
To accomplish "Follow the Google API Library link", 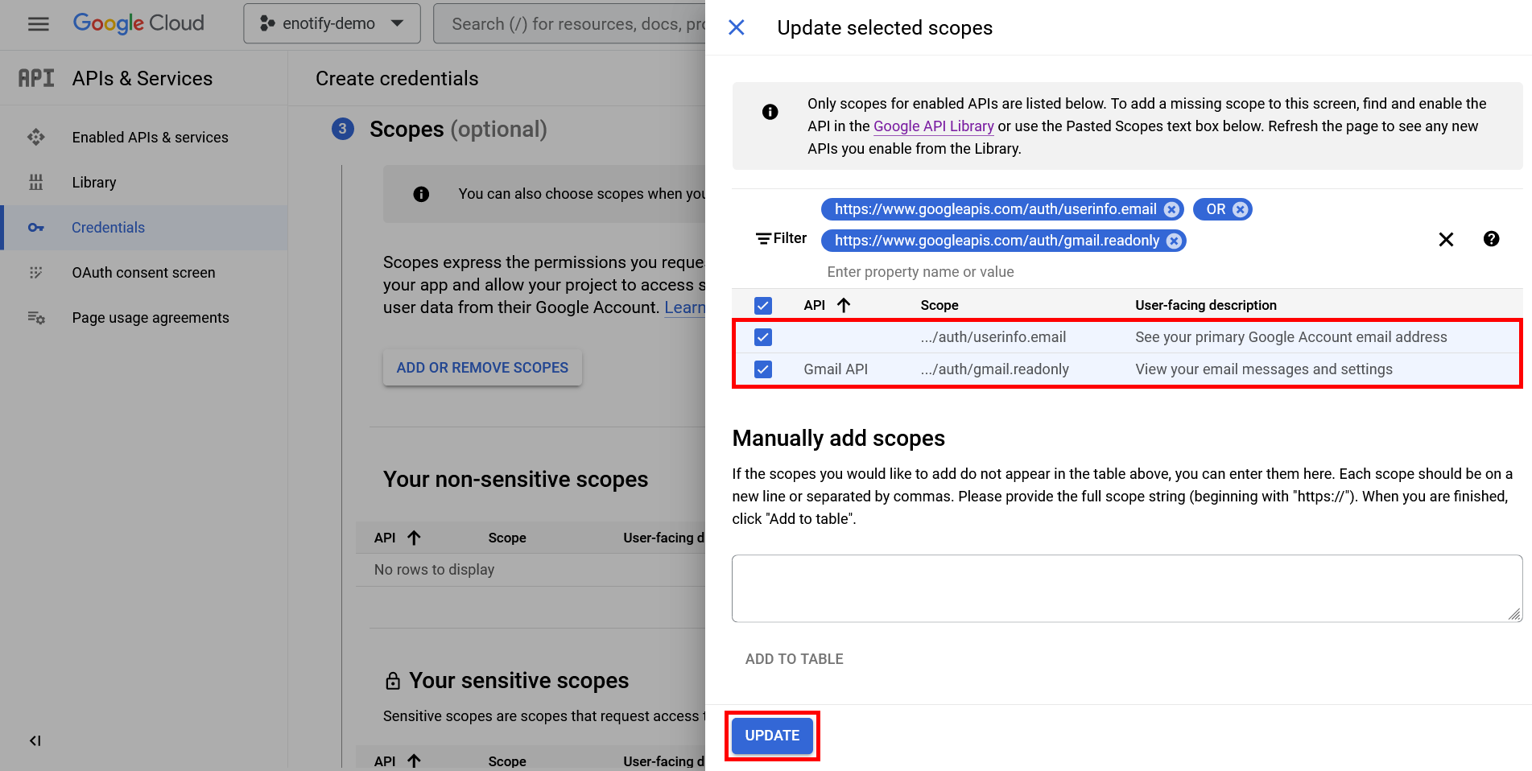I will [933, 126].
